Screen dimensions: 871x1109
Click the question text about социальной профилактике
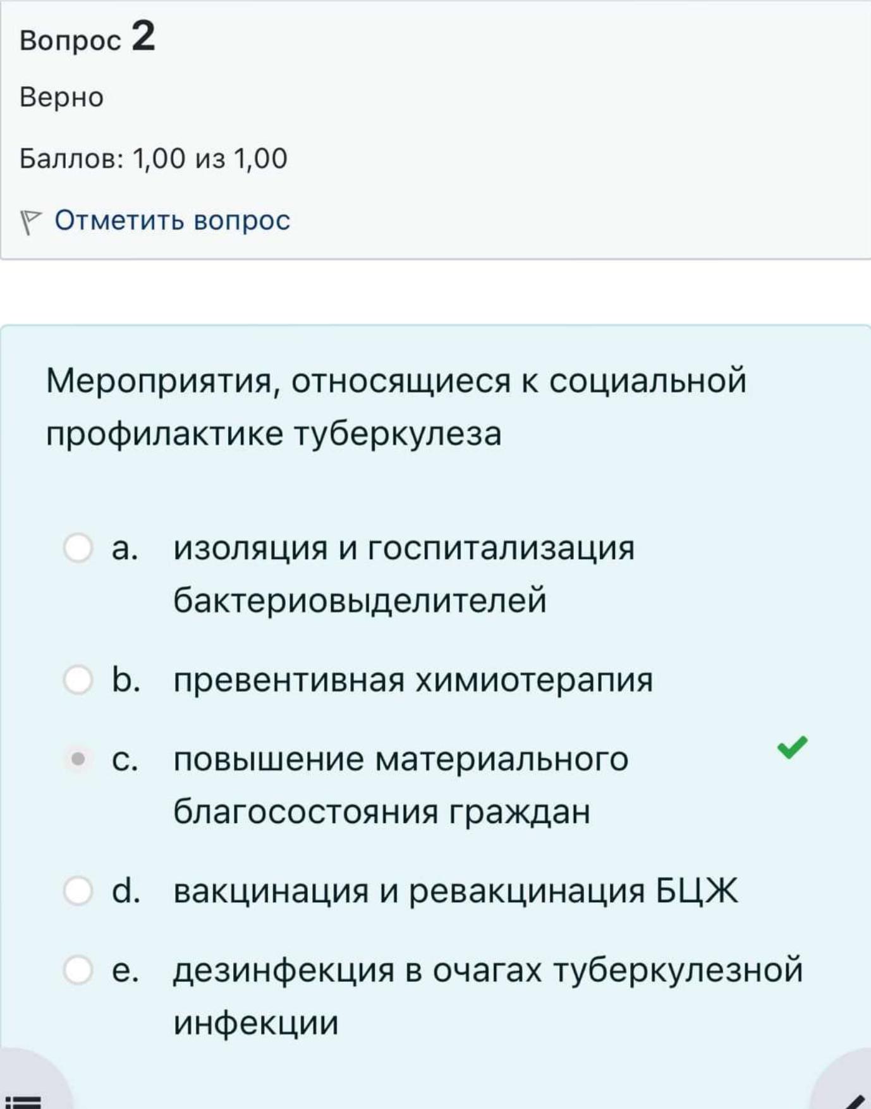pos(396,407)
